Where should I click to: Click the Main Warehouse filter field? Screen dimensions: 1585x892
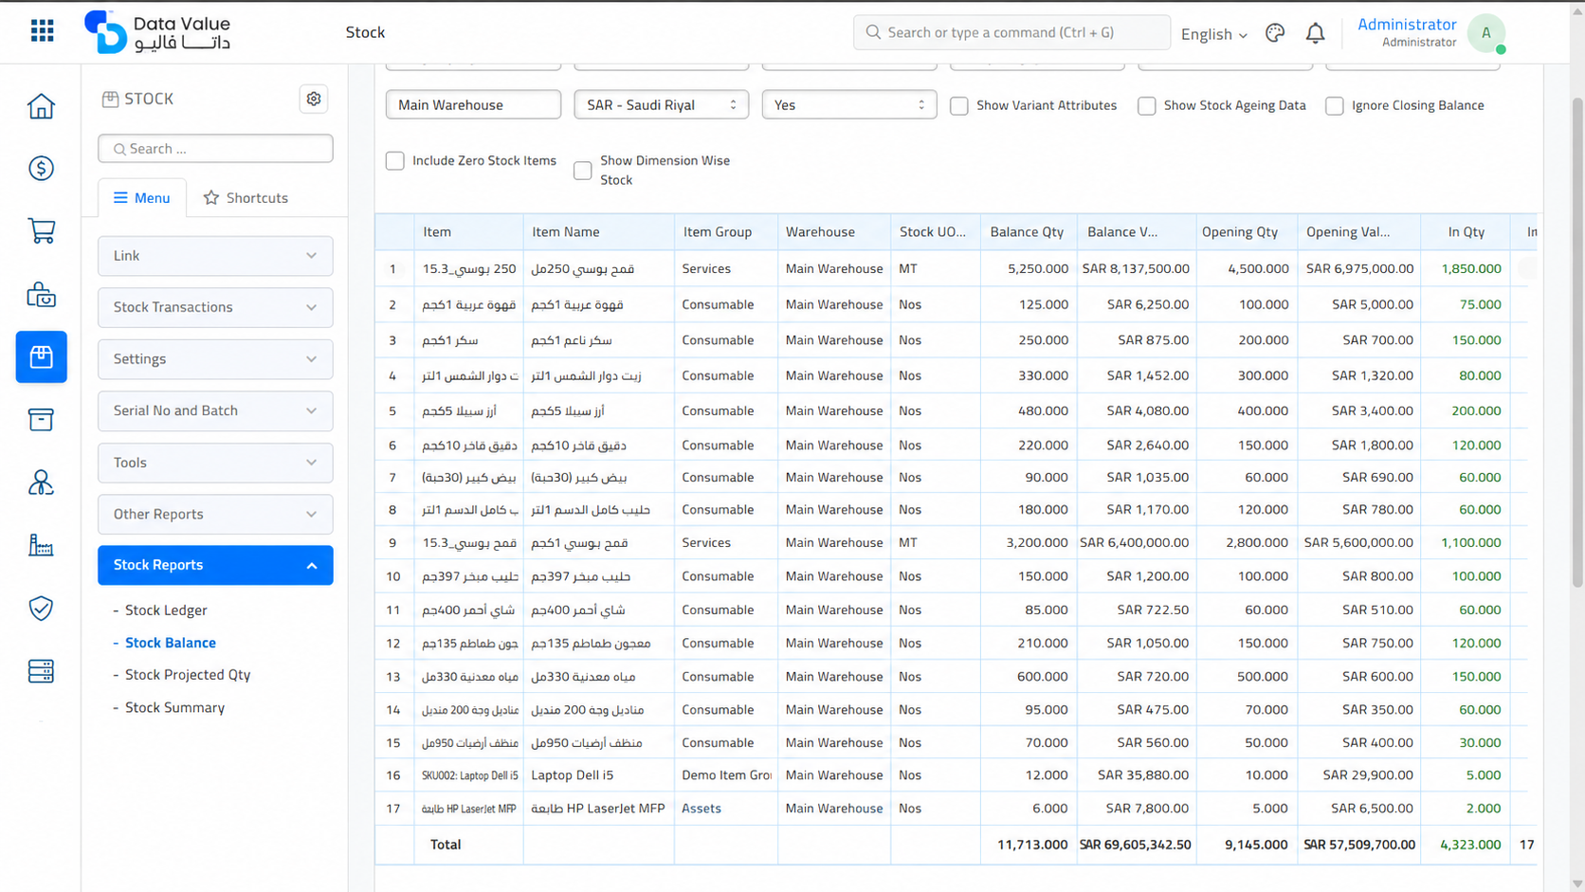[x=473, y=104]
